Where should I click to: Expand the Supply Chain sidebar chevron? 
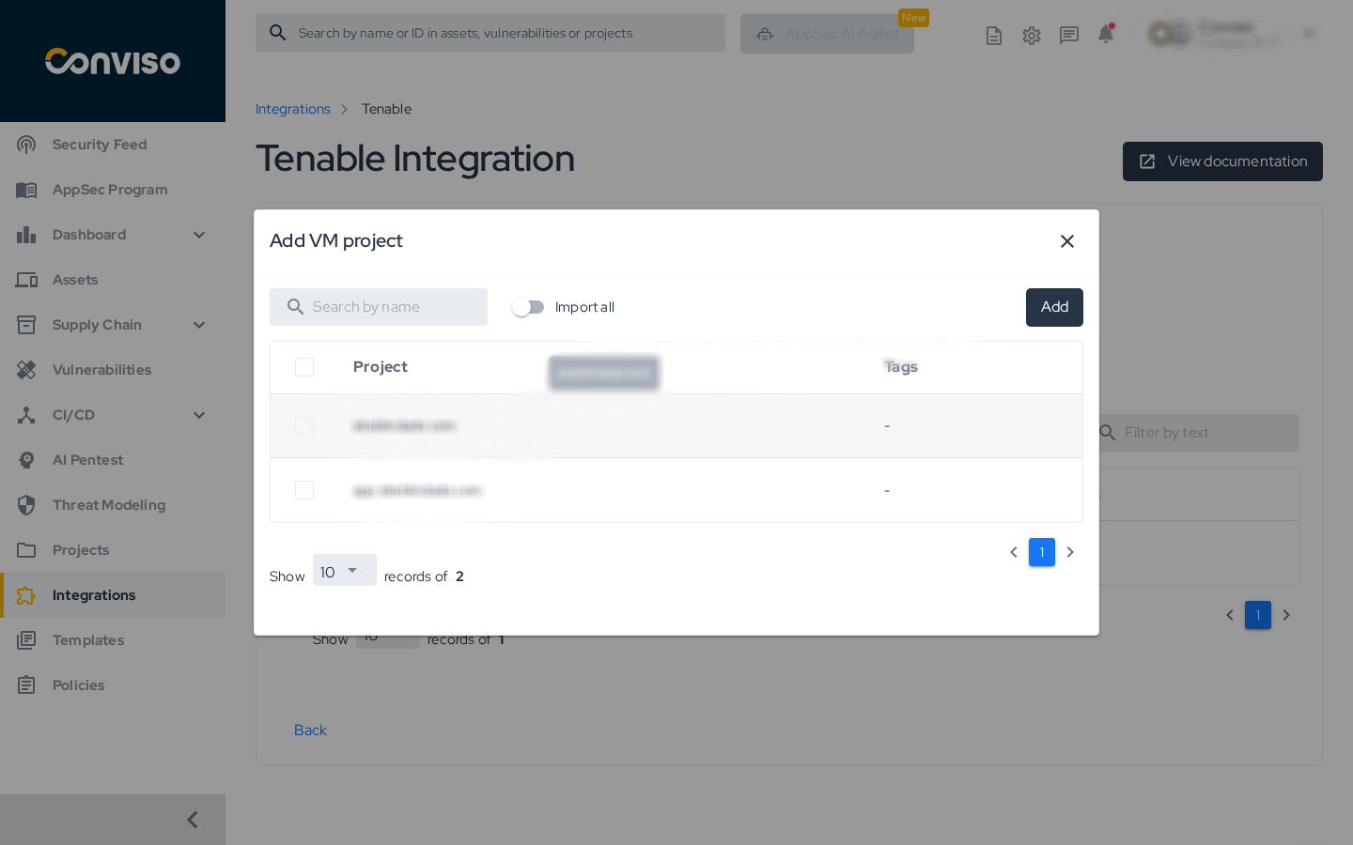click(x=199, y=325)
